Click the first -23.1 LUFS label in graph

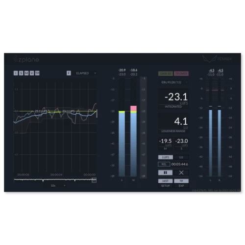pyautogui.click(x=41, y=111)
